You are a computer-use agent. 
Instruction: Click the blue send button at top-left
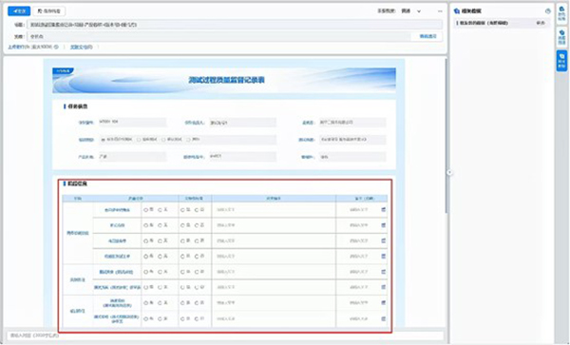tap(19, 10)
